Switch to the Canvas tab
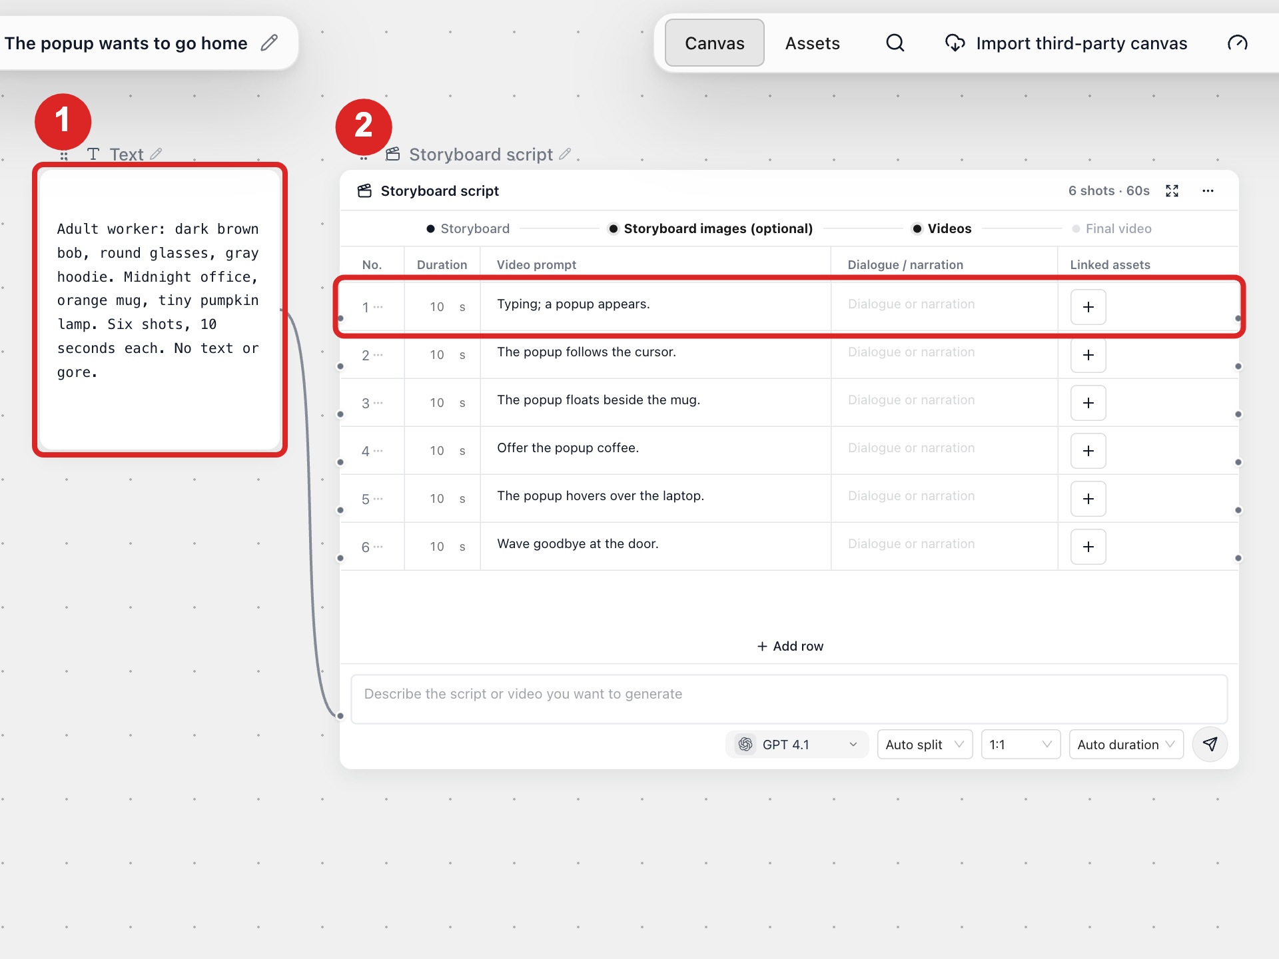The width and height of the screenshot is (1279, 959). [x=714, y=43]
